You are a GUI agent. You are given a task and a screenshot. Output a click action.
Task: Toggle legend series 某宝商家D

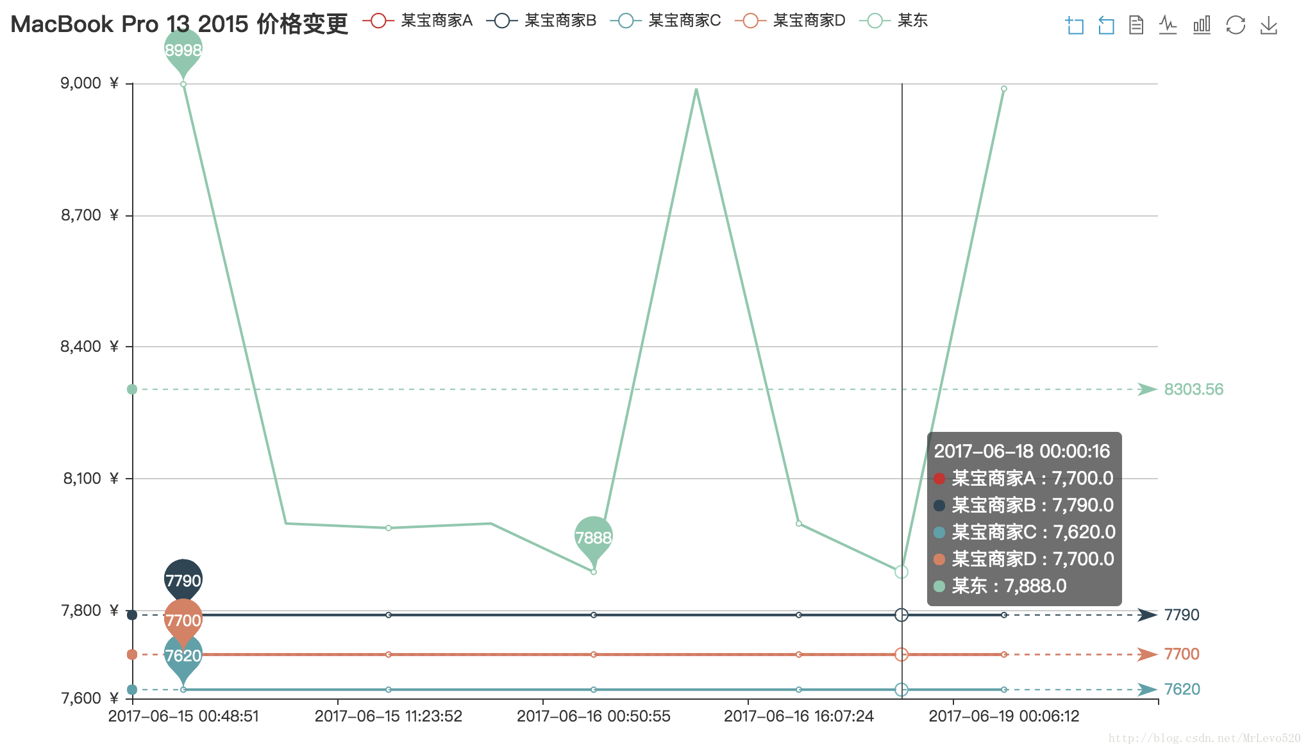790,21
